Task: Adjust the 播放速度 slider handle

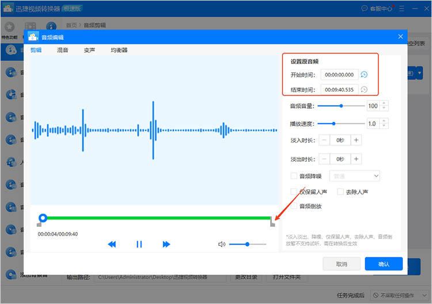Action: pos(334,124)
